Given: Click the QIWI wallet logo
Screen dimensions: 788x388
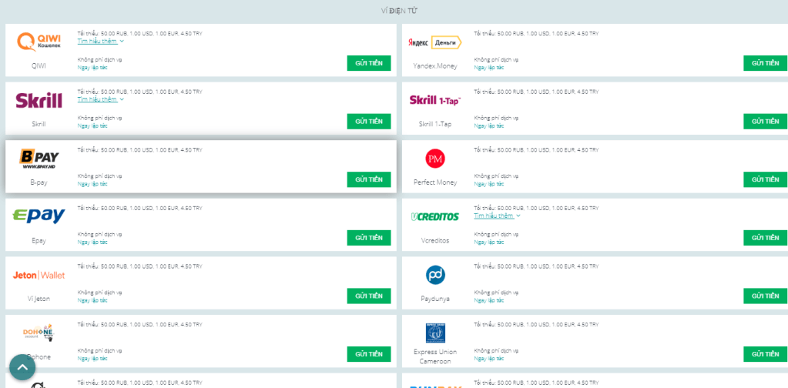Looking at the screenshot, I should (39, 42).
